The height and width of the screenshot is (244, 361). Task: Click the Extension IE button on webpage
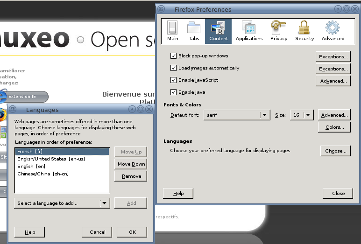[24, 97]
